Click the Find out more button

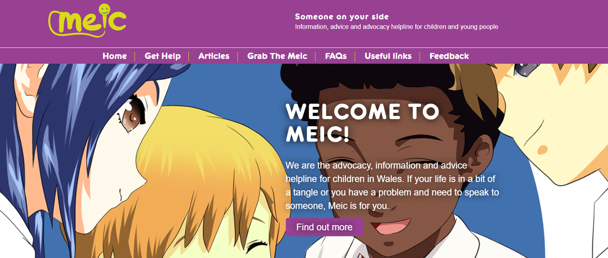pyautogui.click(x=324, y=227)
